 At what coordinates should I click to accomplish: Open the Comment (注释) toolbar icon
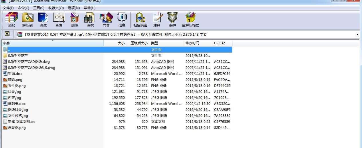(x=157, y=18)
